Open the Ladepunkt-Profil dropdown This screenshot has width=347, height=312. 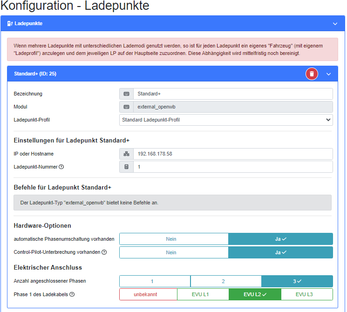[226, 120]
